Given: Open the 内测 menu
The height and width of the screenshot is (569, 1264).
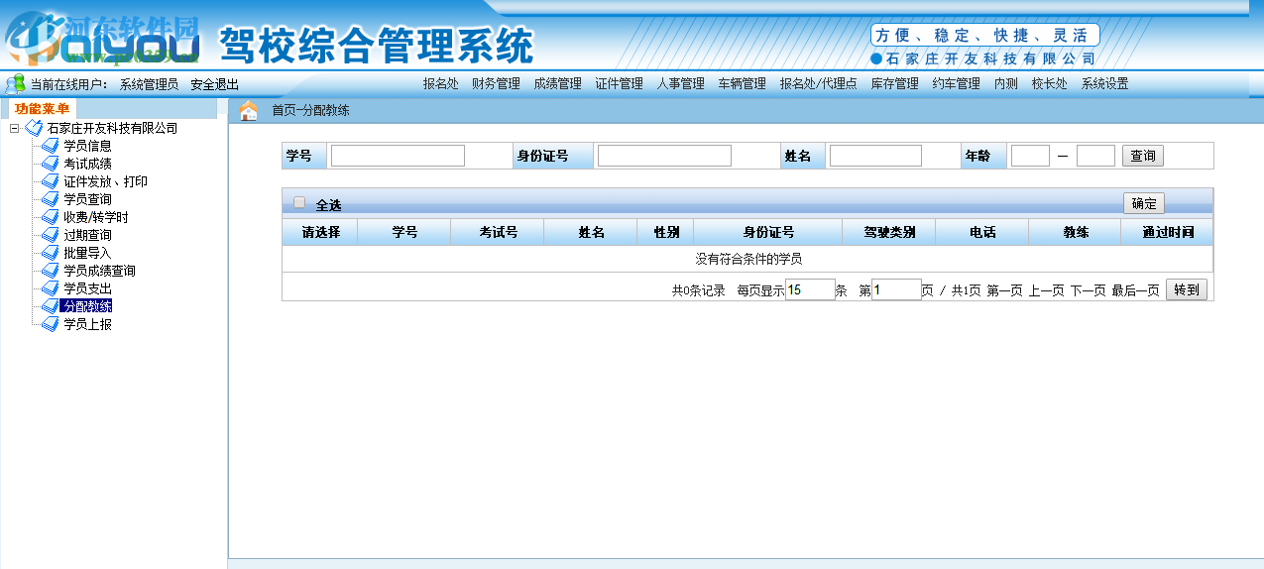Looking at the screenshot, I should [1005, 84].
